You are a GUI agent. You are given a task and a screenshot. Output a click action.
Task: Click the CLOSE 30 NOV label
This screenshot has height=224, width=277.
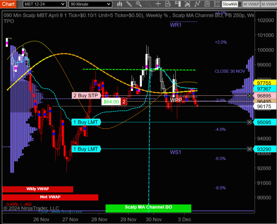coord(230,71)
